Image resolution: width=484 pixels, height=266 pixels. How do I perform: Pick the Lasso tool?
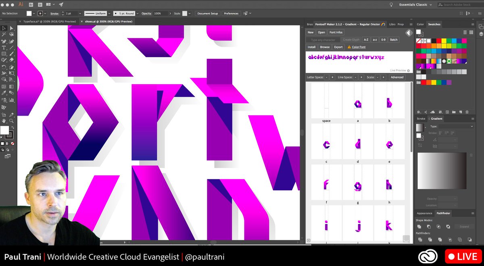[x=11, y=35]
